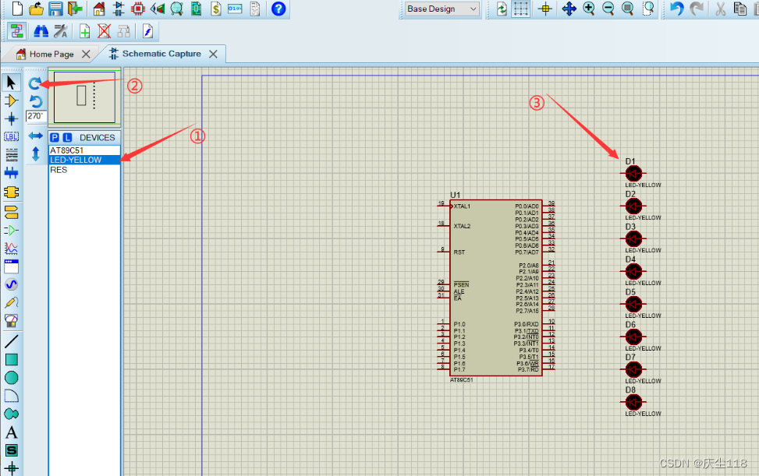Redo action with grey arrow
This screenshot has width=759, height=476.
697,9
